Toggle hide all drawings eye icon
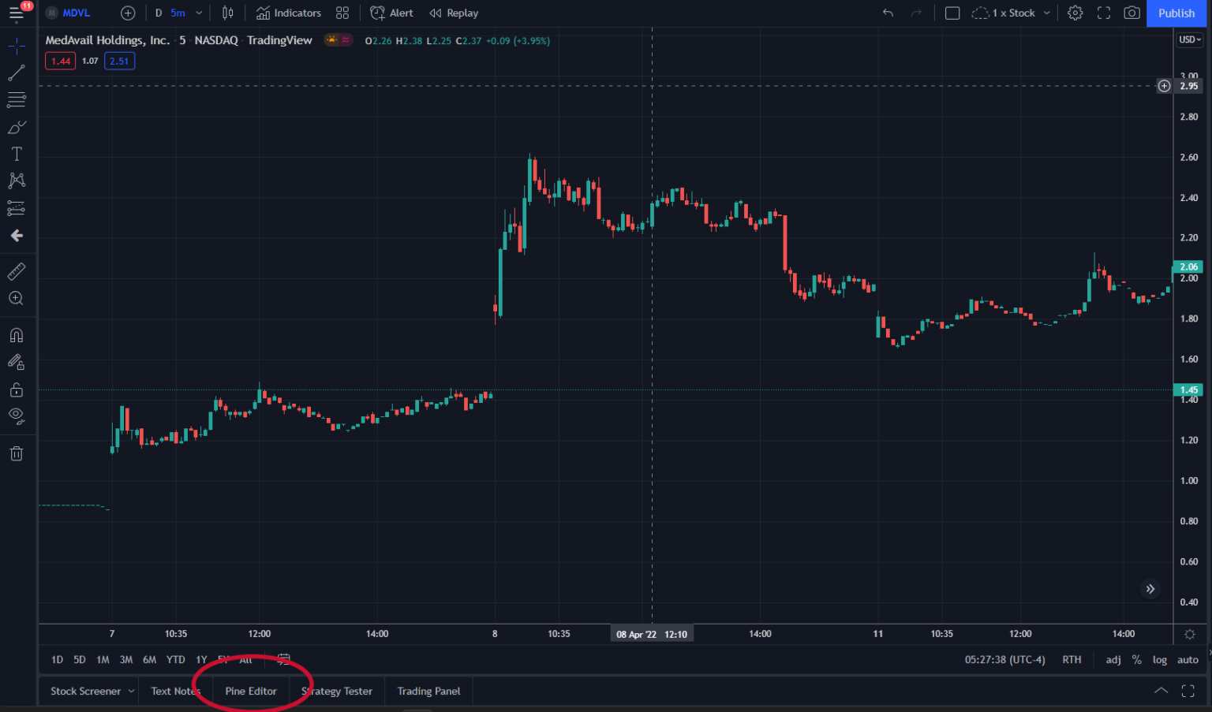This screenshot has width=1212, height=712. (17, 416)
